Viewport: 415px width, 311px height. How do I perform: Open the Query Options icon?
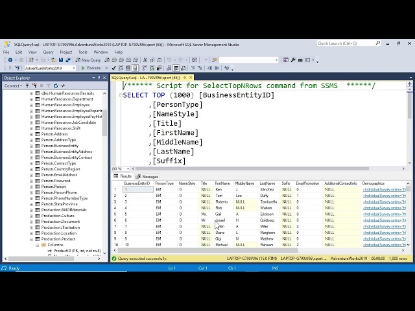coord(128,68)
